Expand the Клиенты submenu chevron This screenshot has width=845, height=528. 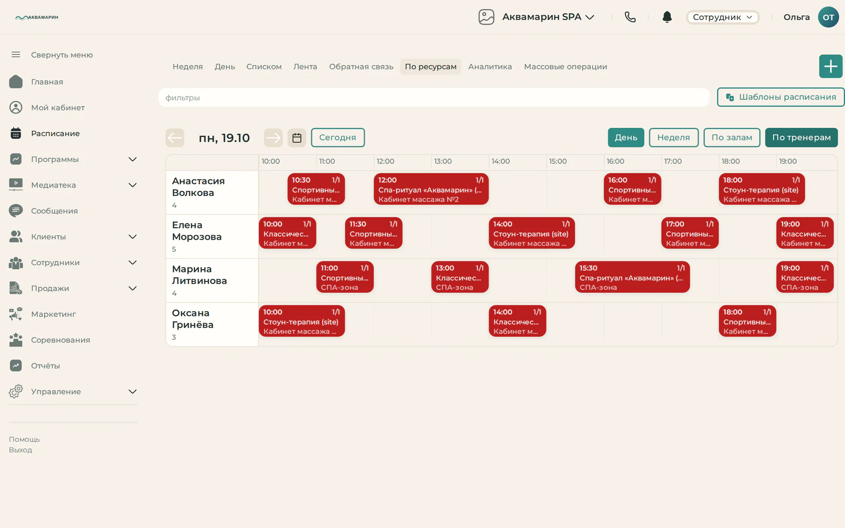click(133, 237)
